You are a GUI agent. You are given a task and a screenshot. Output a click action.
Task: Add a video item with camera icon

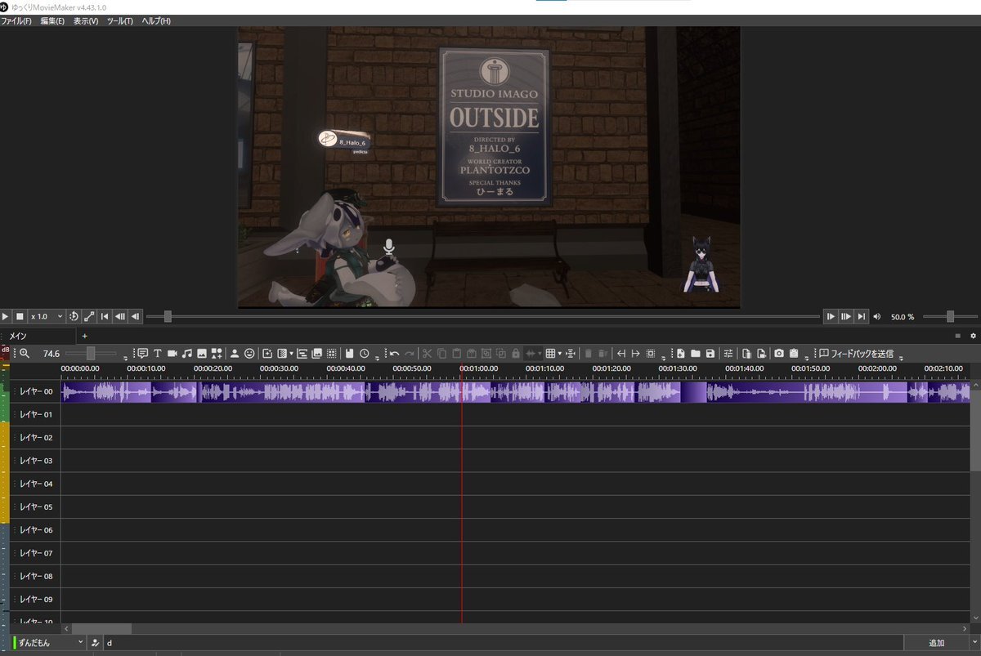coord(172,353)
